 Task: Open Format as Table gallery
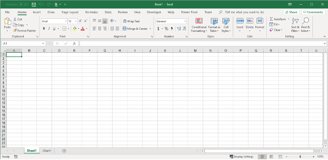click(x=214, y=25)
